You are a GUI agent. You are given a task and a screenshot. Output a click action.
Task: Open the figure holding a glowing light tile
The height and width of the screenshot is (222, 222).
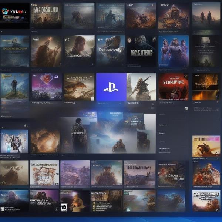[x=75, y=201]
